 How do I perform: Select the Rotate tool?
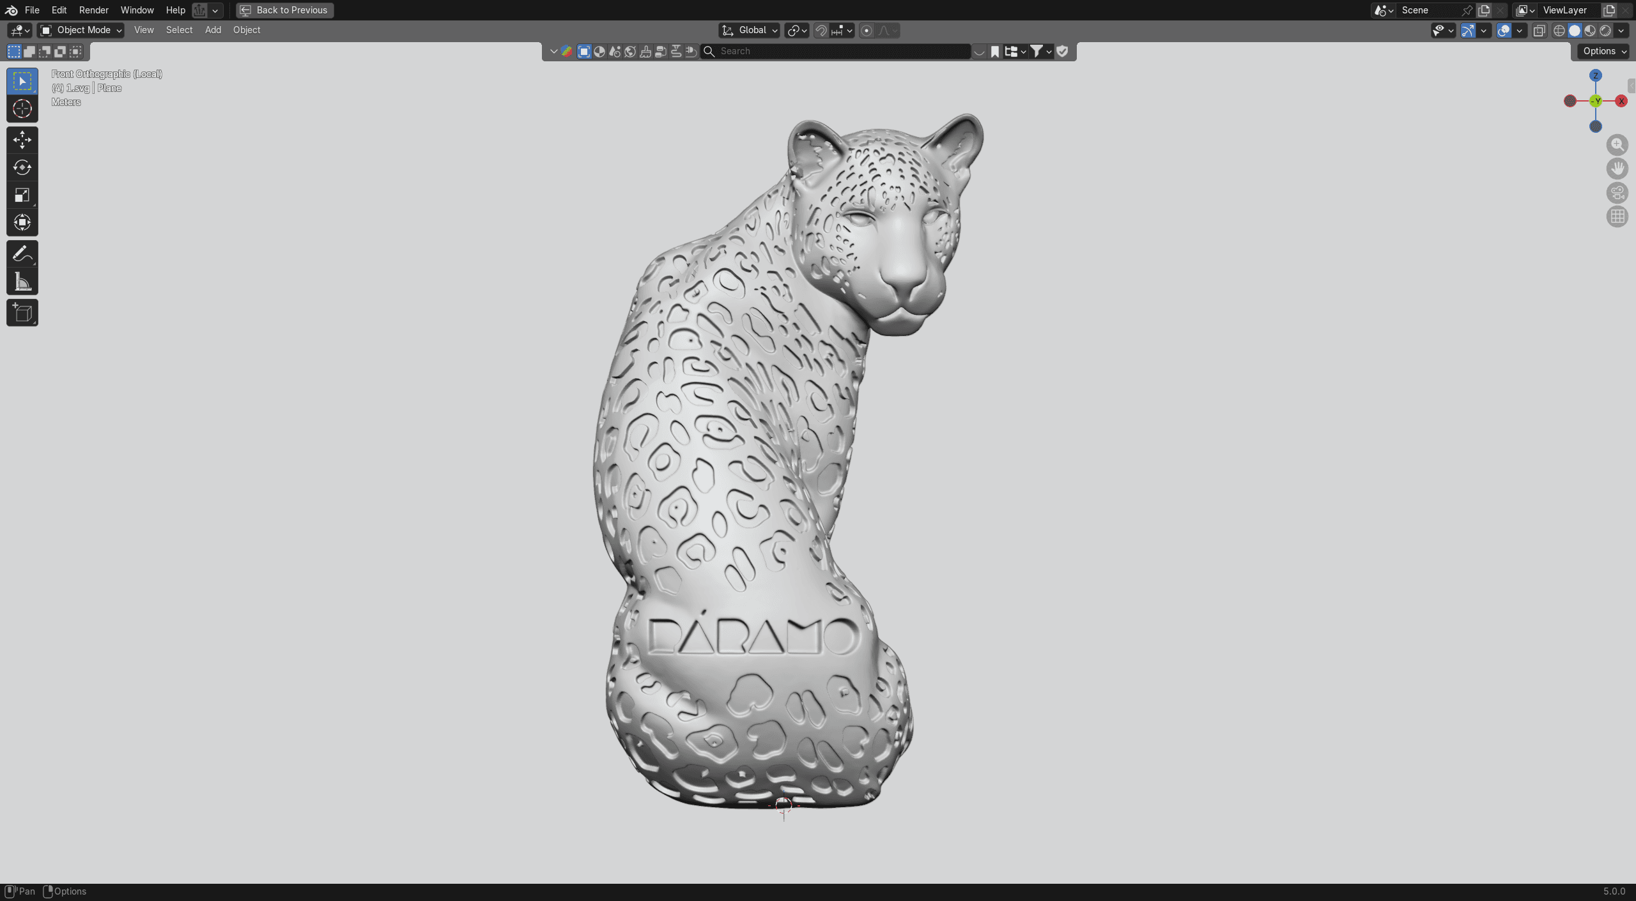22,167
